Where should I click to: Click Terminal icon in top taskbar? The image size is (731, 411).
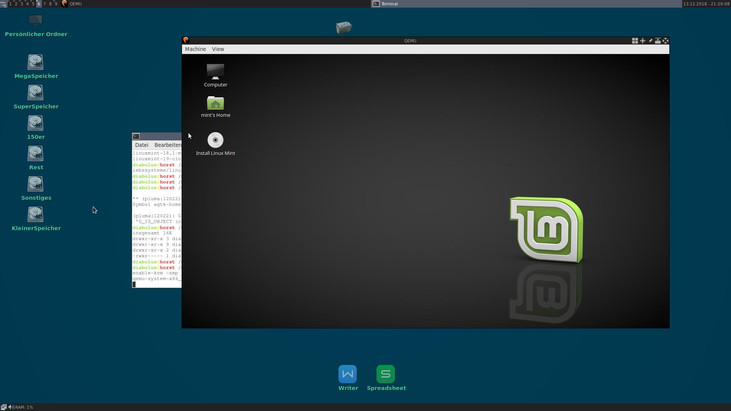click(x=376, y=4)
